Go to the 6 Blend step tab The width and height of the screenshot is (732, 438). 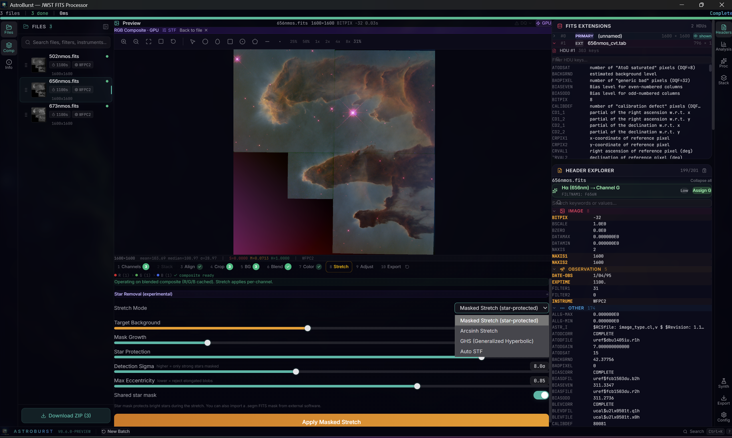pos(279,267)
